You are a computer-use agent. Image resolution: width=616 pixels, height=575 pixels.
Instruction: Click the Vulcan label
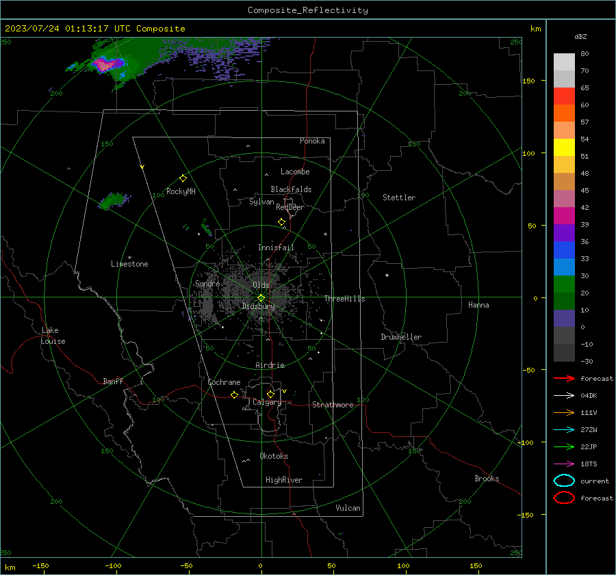click(348, 508)
